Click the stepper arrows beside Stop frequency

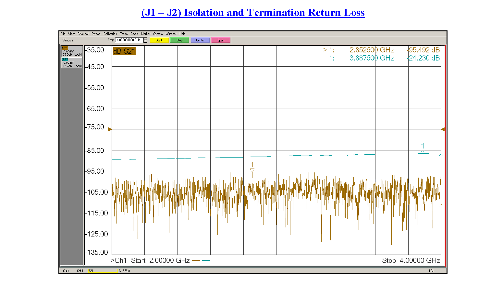(x=145, y=40)
